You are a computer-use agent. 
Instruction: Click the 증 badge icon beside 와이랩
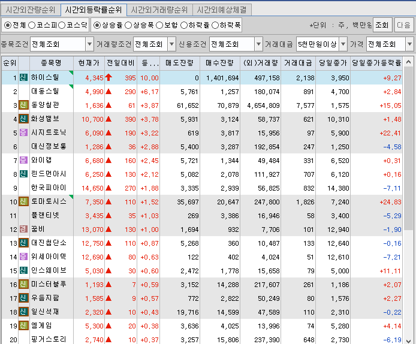23,160
